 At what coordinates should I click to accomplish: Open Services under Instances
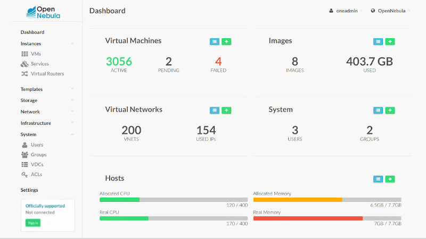coord(39,64)
